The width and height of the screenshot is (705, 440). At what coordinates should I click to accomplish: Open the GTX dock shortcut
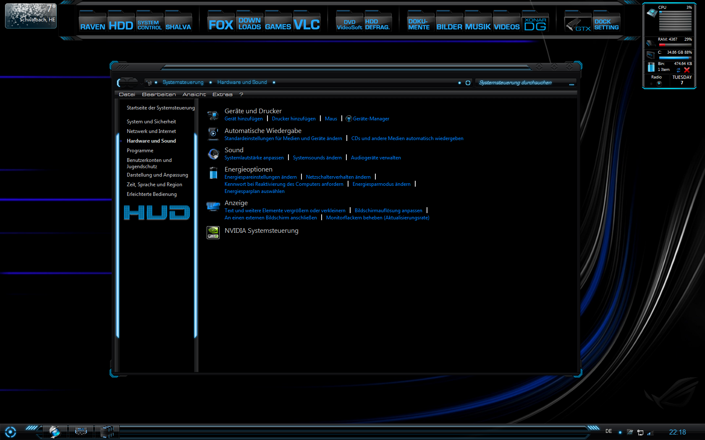pyautogui.click(x=578, y=22)
